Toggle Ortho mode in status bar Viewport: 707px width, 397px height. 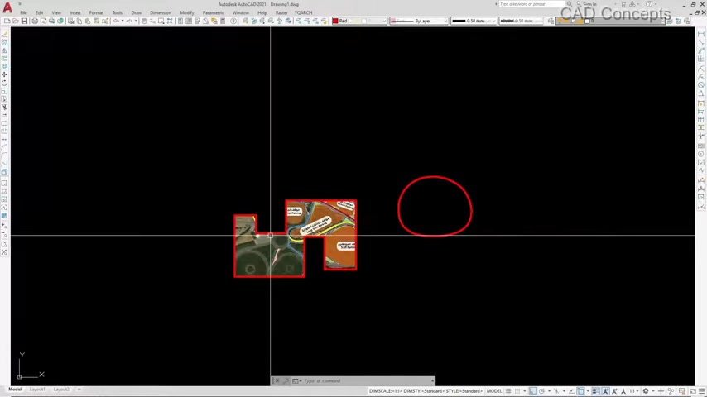533,391
